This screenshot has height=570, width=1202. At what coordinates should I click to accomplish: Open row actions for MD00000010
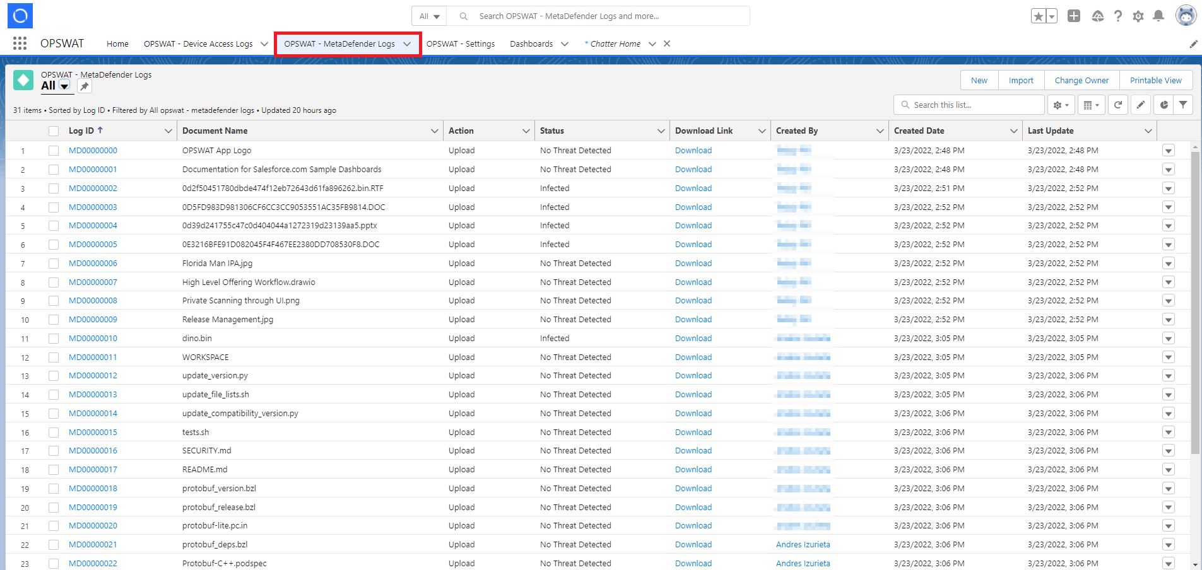(1169, 339)
